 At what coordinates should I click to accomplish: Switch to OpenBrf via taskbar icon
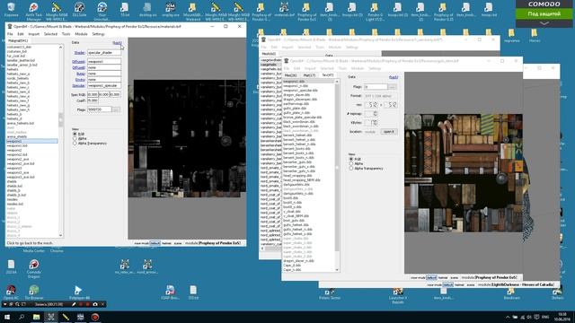(51, 317)
